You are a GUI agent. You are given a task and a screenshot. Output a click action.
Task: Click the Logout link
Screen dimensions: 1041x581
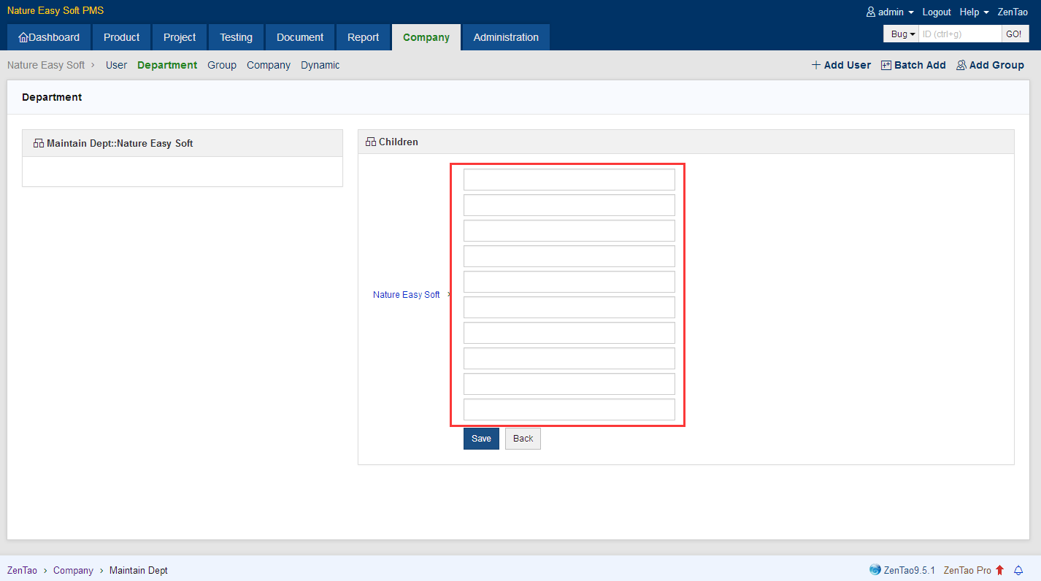937,12
